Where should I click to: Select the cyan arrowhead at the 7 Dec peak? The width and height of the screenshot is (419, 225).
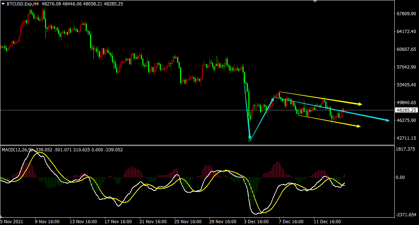273,98
